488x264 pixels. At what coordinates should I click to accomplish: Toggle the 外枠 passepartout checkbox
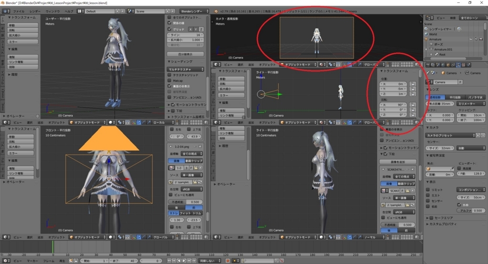(x=459, y=205)
